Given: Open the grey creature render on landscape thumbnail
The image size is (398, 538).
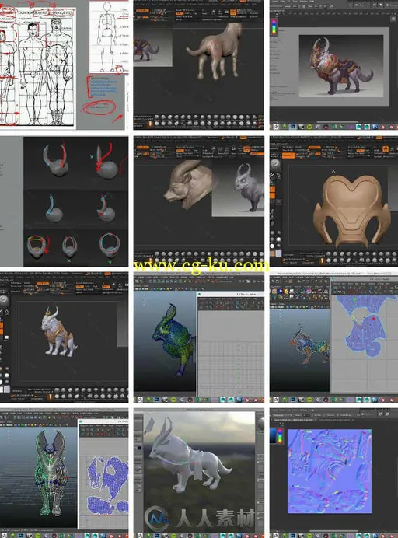Looking at the screenshot, I should tap(199, 473).
